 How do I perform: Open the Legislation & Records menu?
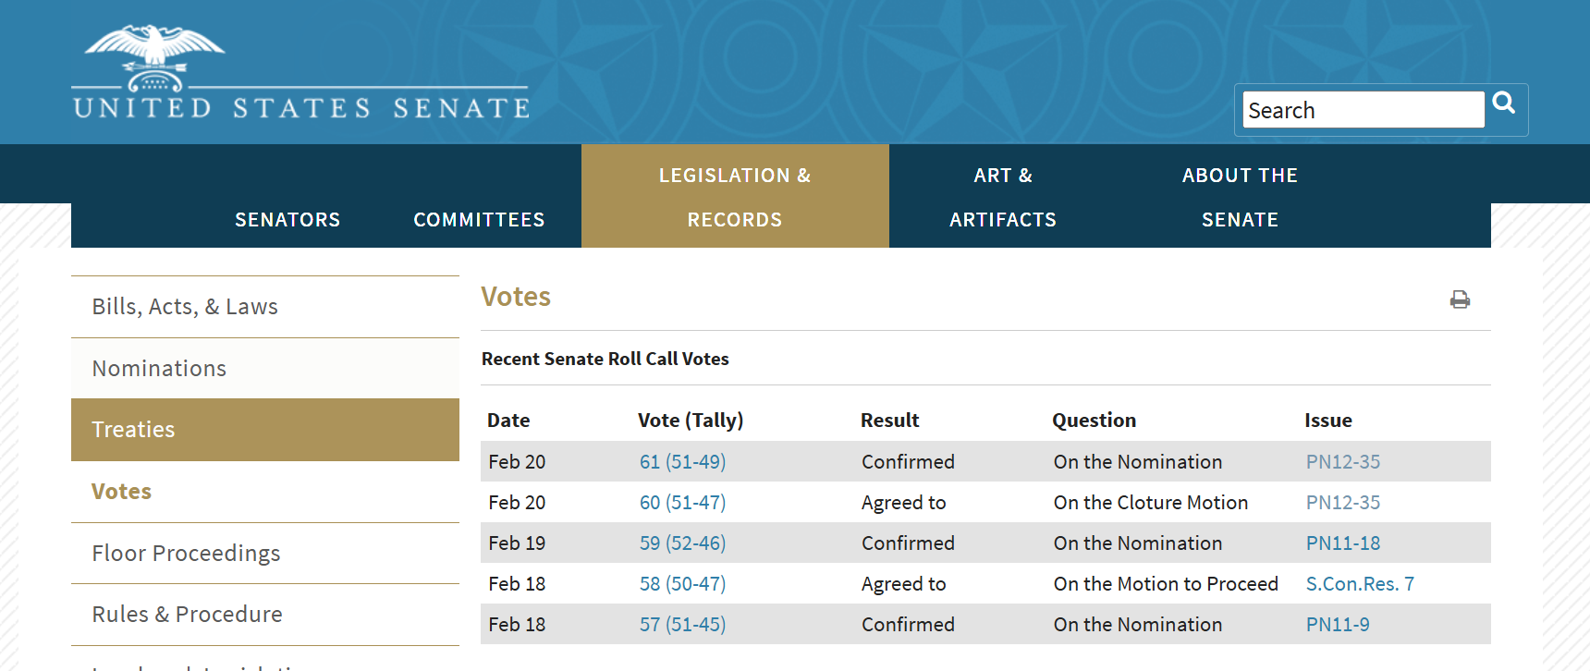735,196
